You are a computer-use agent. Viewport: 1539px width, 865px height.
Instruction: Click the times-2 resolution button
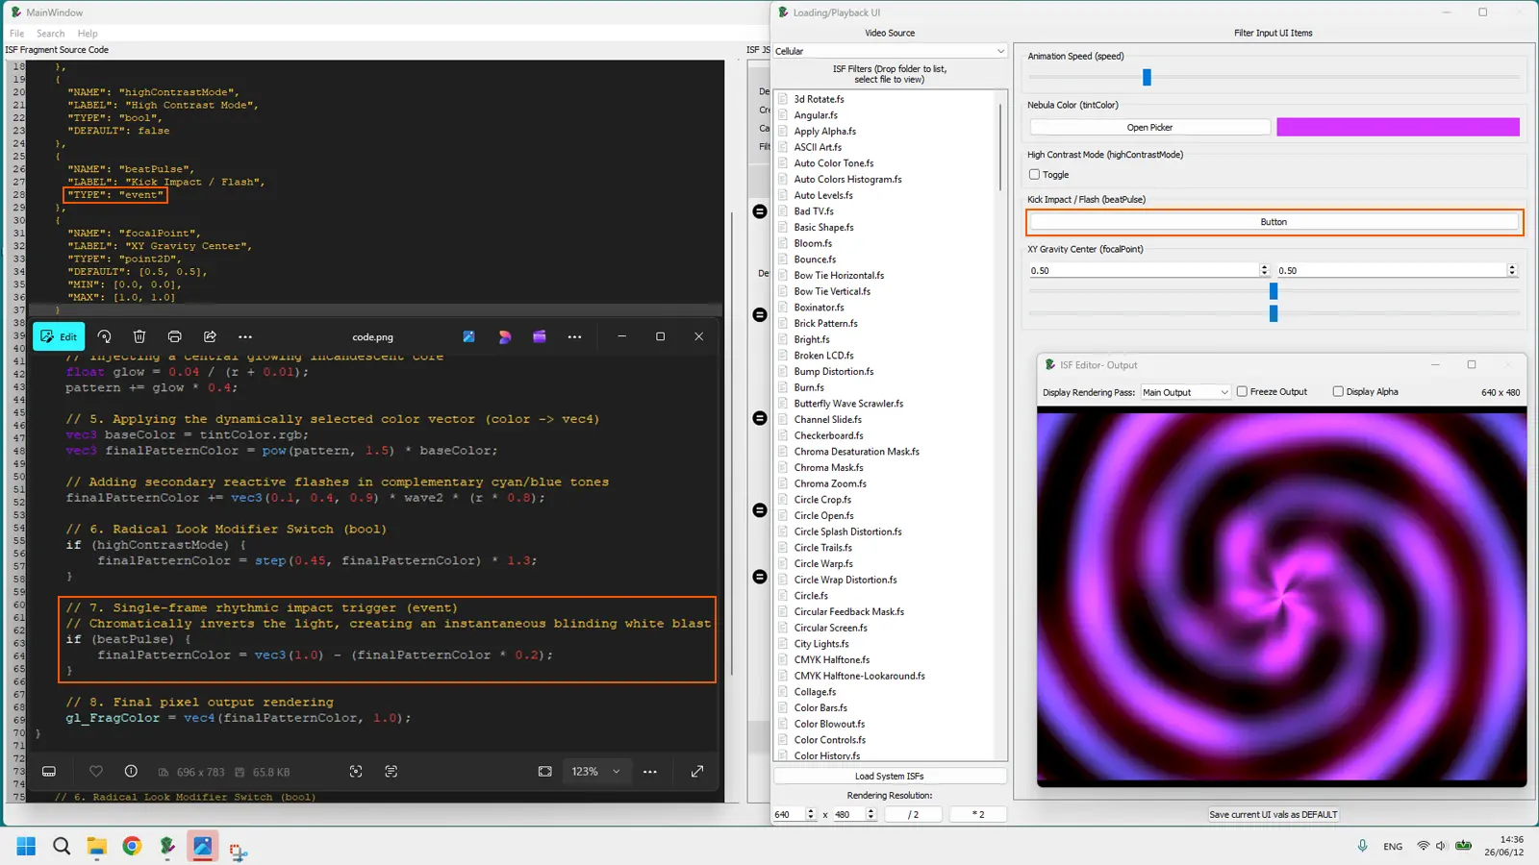(977, 814)
